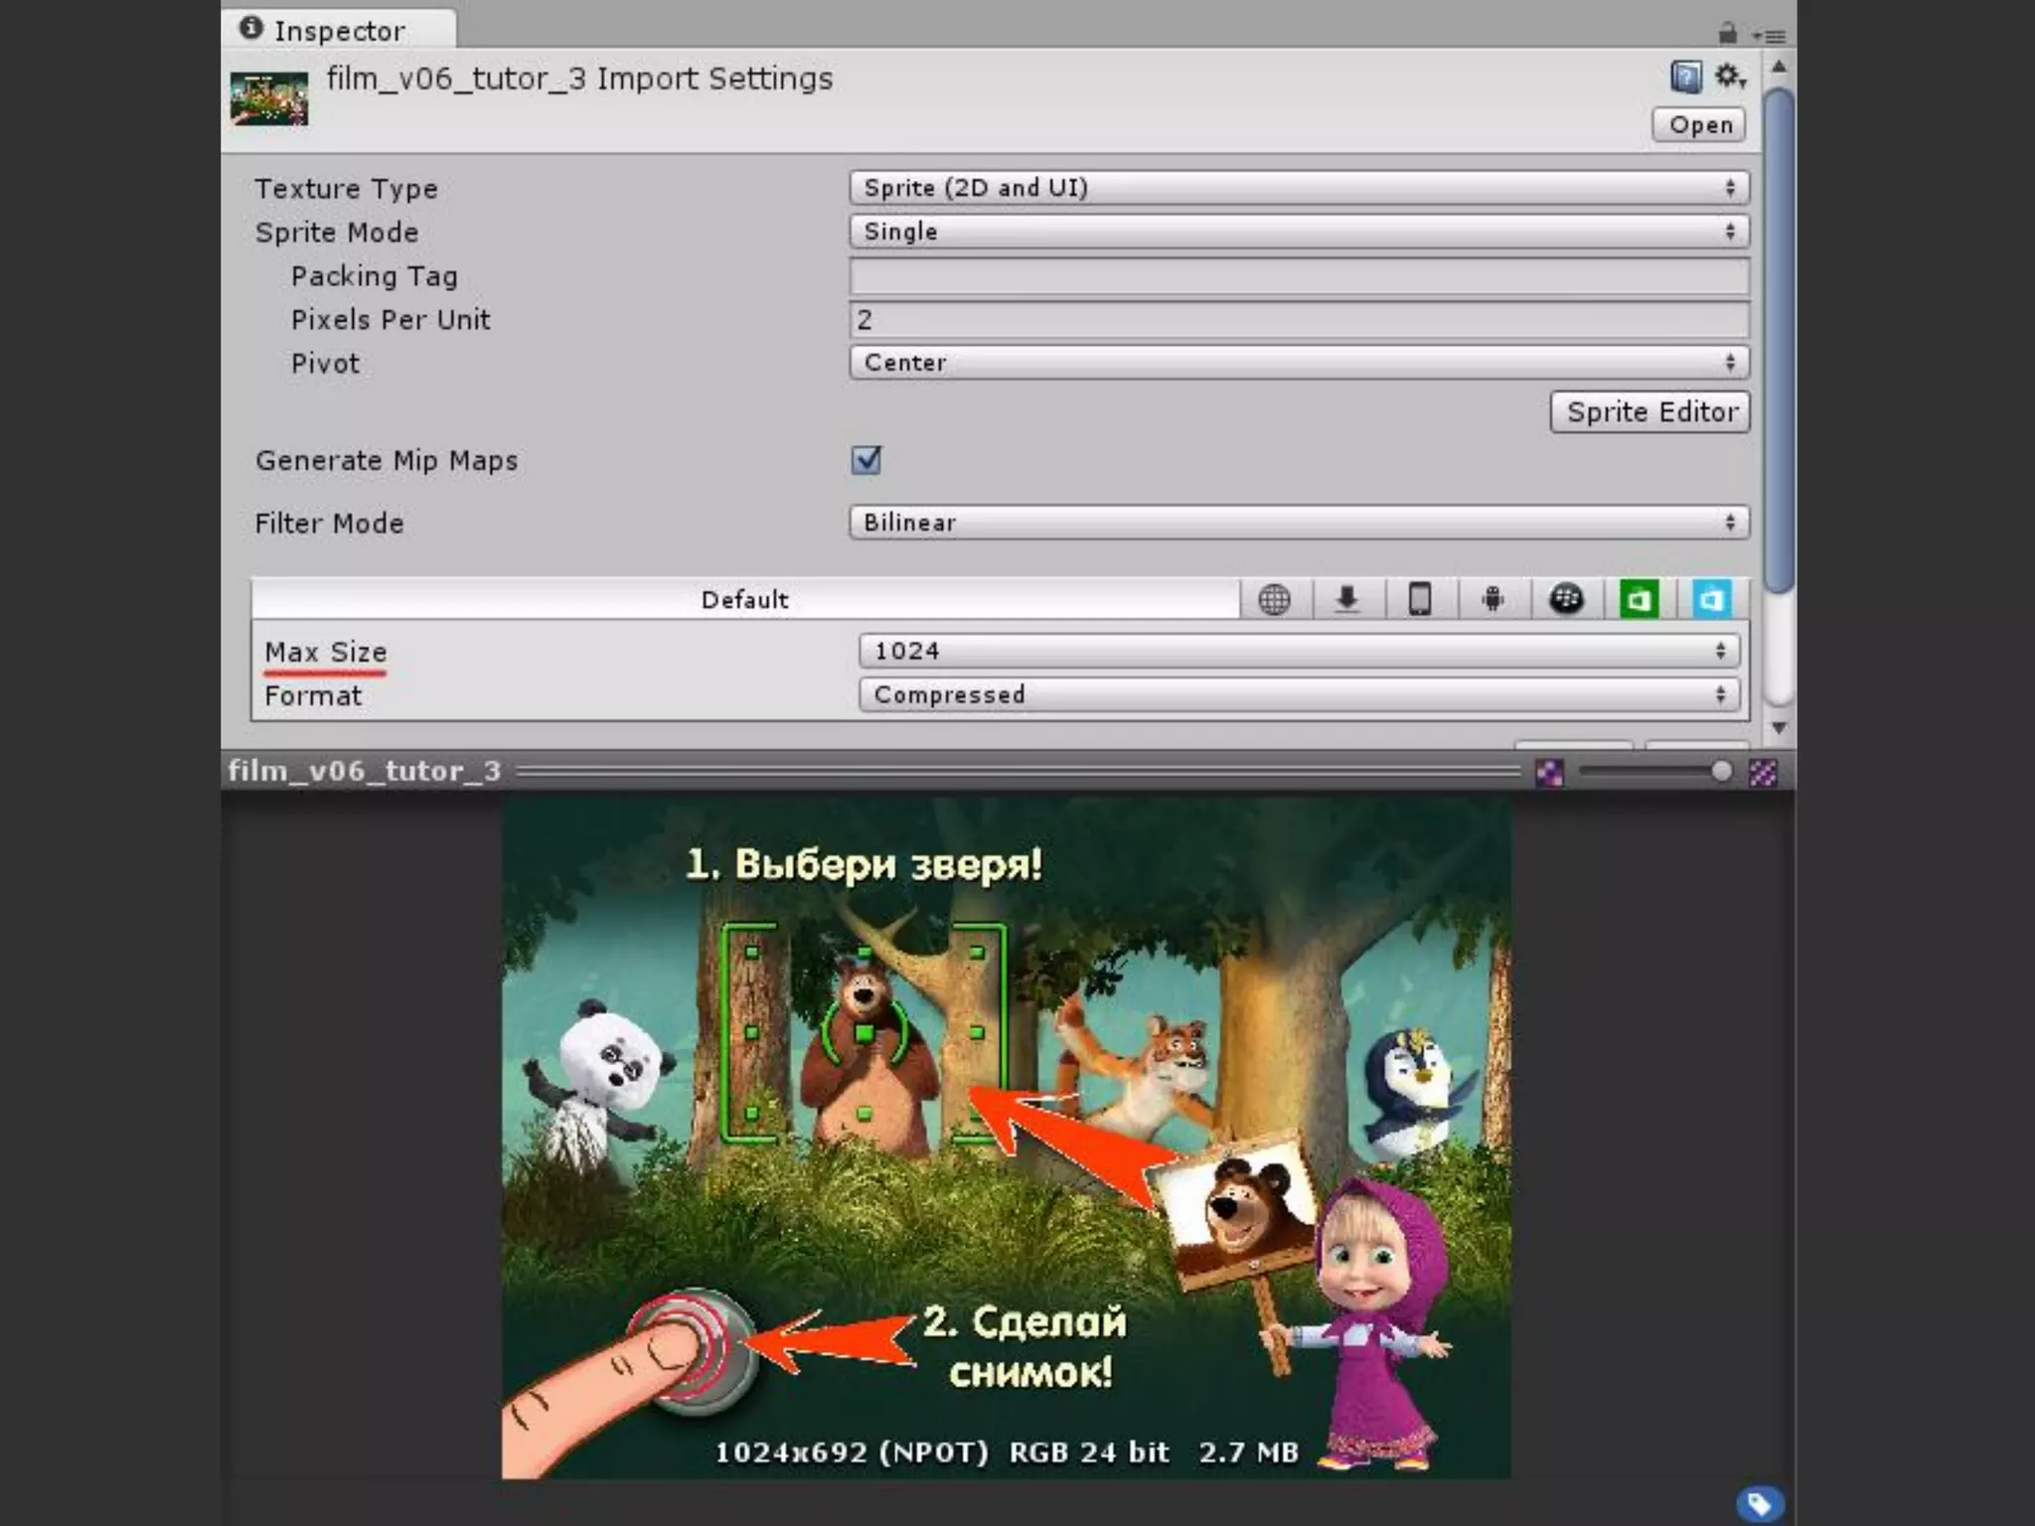Click the preview mip level slider handle

[1721, 772]
